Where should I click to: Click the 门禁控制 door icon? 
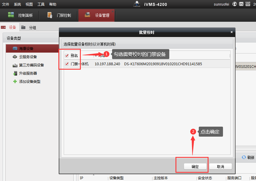[x=50, y=15]
